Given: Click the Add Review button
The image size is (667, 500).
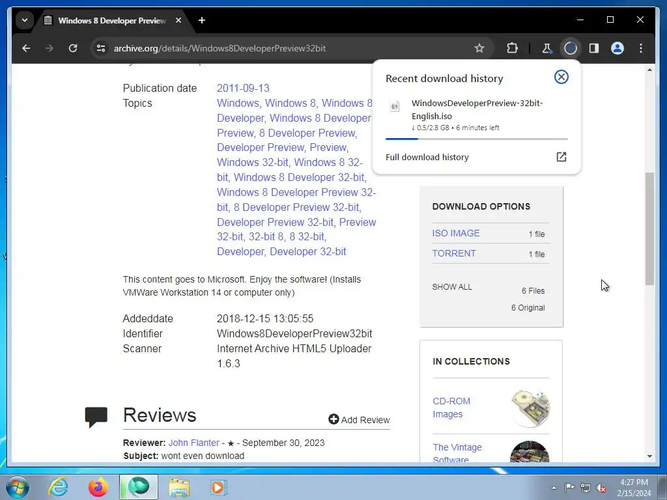Looking at the screenshot, I should pos(359,420).
